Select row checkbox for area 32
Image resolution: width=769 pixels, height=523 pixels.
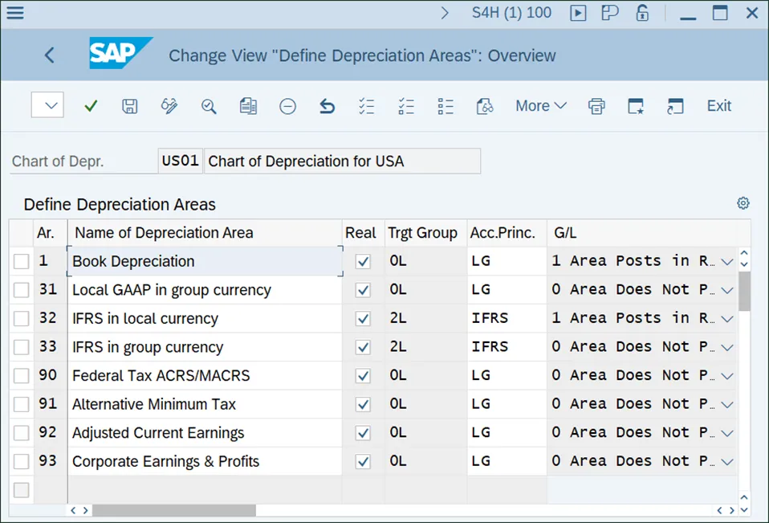22,319
